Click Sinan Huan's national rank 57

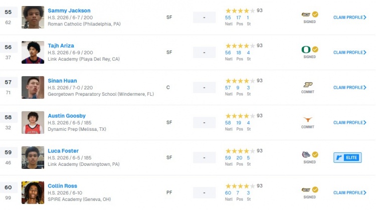click(x=228, y=88)
